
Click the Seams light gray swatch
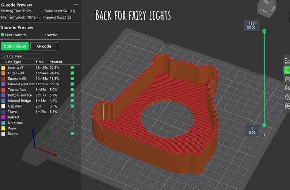(3, 134)
